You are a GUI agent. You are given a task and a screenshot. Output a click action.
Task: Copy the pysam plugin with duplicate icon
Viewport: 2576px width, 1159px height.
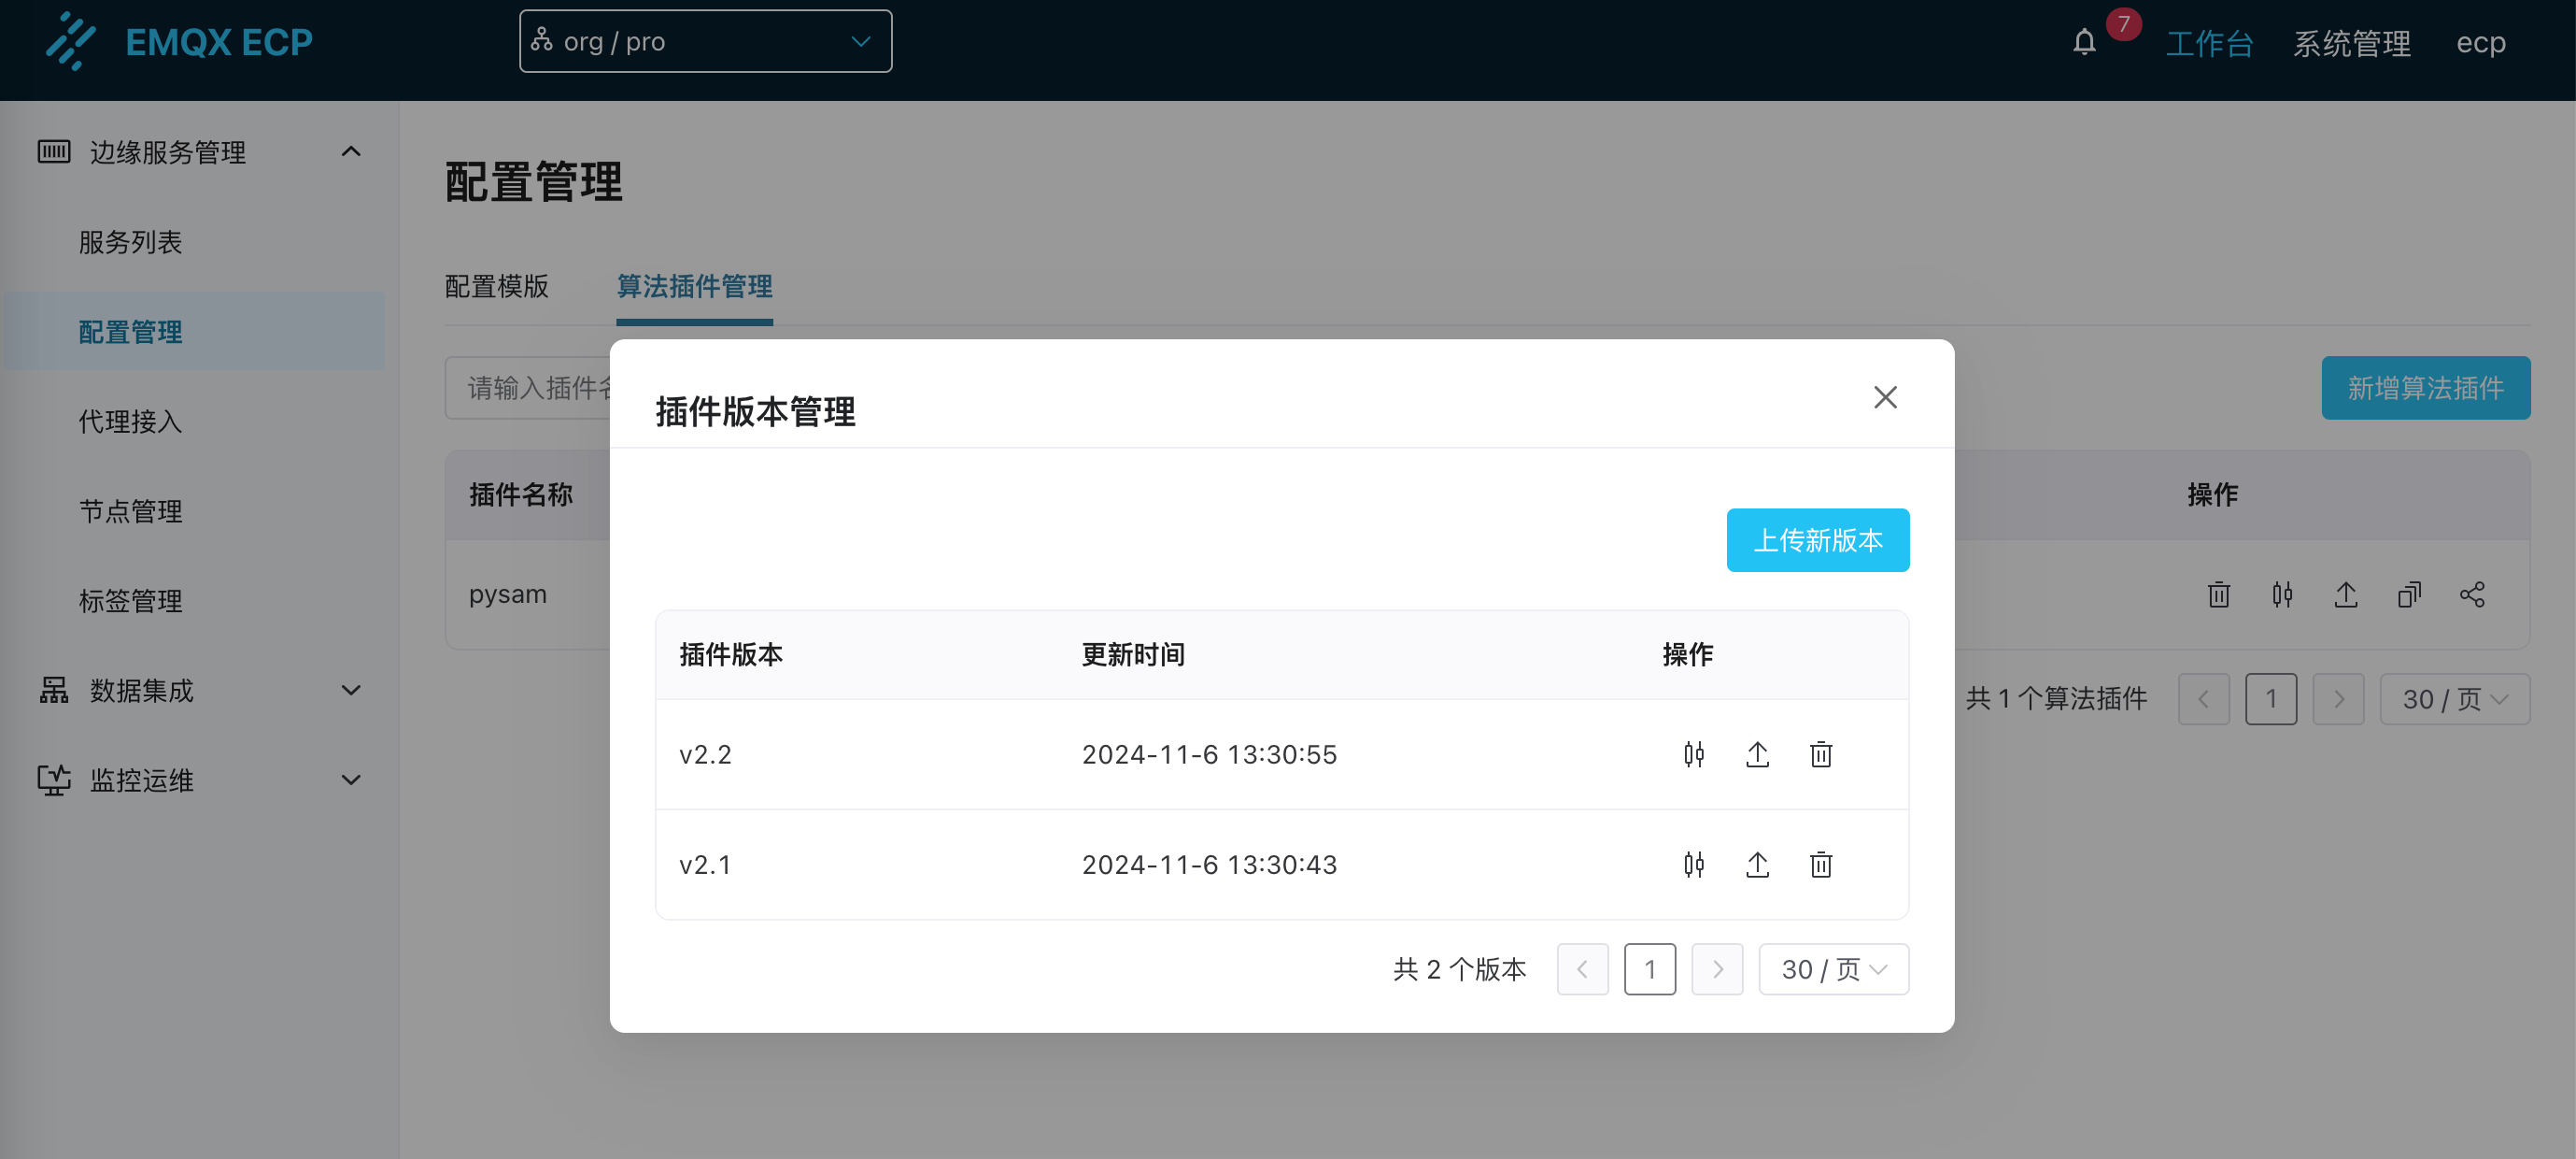(2410, 594)
